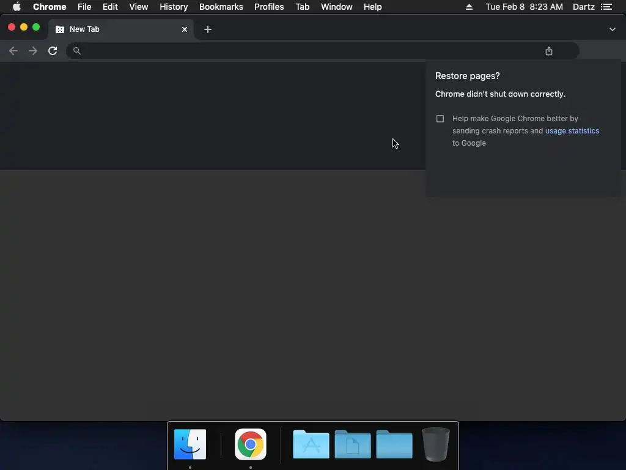The image size is (626, 470).
Task: Click the date and time in menu bar
Action: (524, 7)
